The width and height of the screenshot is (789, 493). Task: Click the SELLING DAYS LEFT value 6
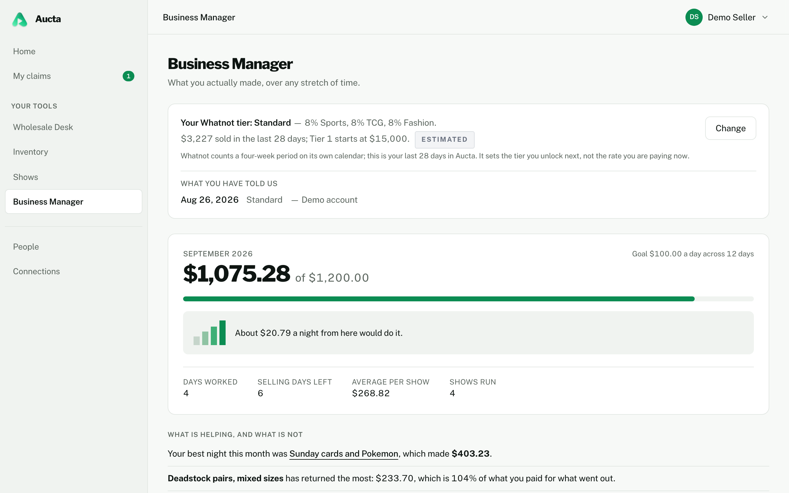260,393
